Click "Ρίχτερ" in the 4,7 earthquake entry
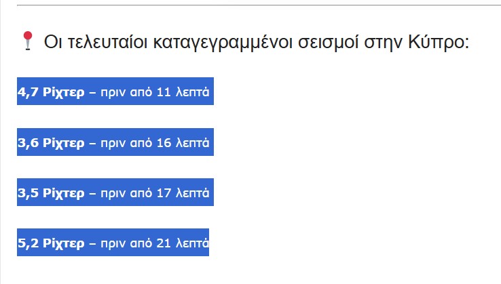Image resolution: width=501 pixels, height=284 pixels. point(63,92)
